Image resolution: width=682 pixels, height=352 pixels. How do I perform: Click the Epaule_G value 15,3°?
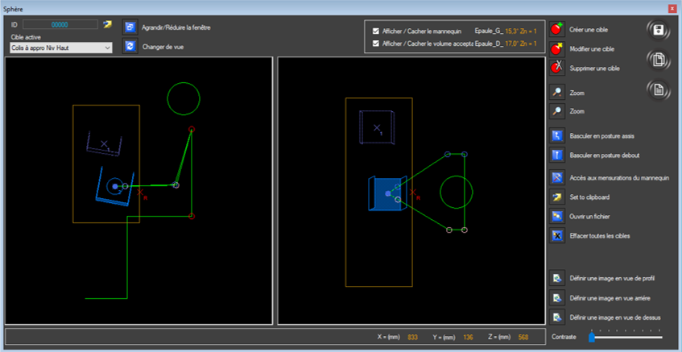point(514,31)
